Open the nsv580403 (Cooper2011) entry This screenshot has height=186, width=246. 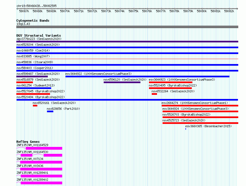(x=35, y=68)
